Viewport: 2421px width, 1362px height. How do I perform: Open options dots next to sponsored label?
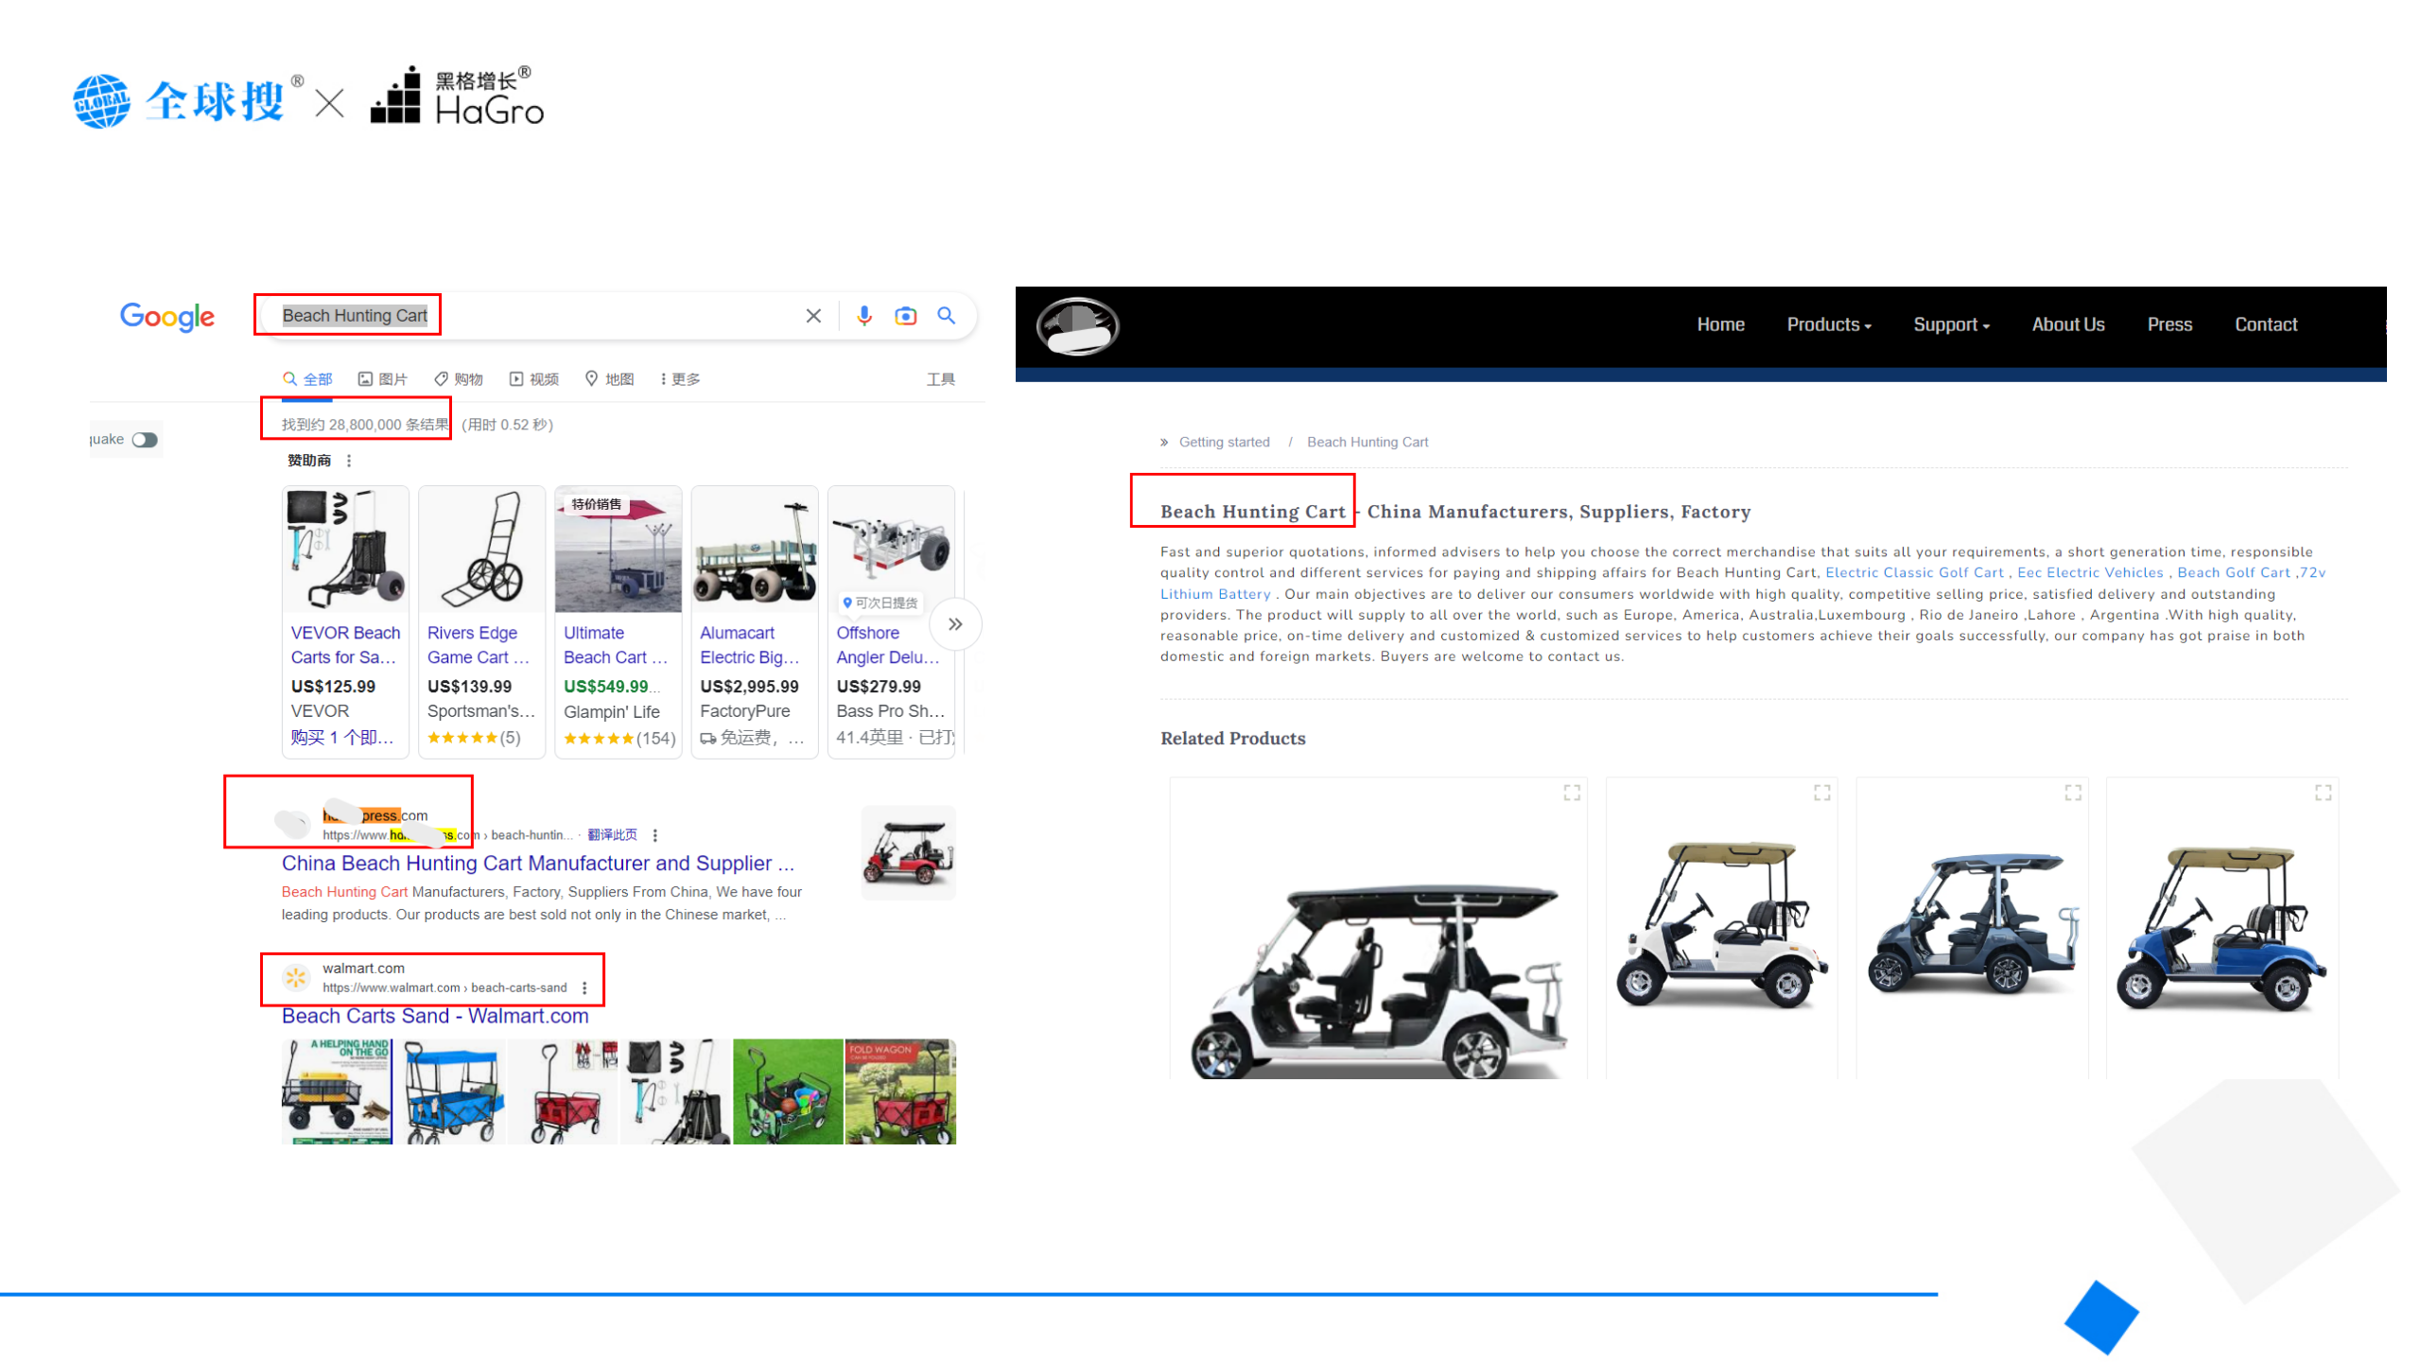[349, 461]
